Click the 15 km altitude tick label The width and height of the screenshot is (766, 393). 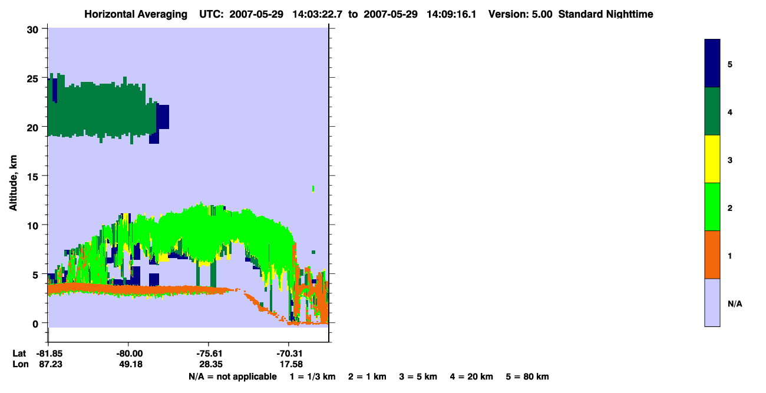(x=32, y=176)
